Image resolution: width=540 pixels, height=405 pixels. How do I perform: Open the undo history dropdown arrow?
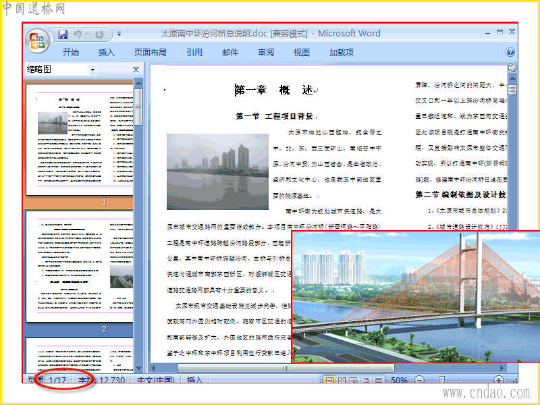(88, 34)
